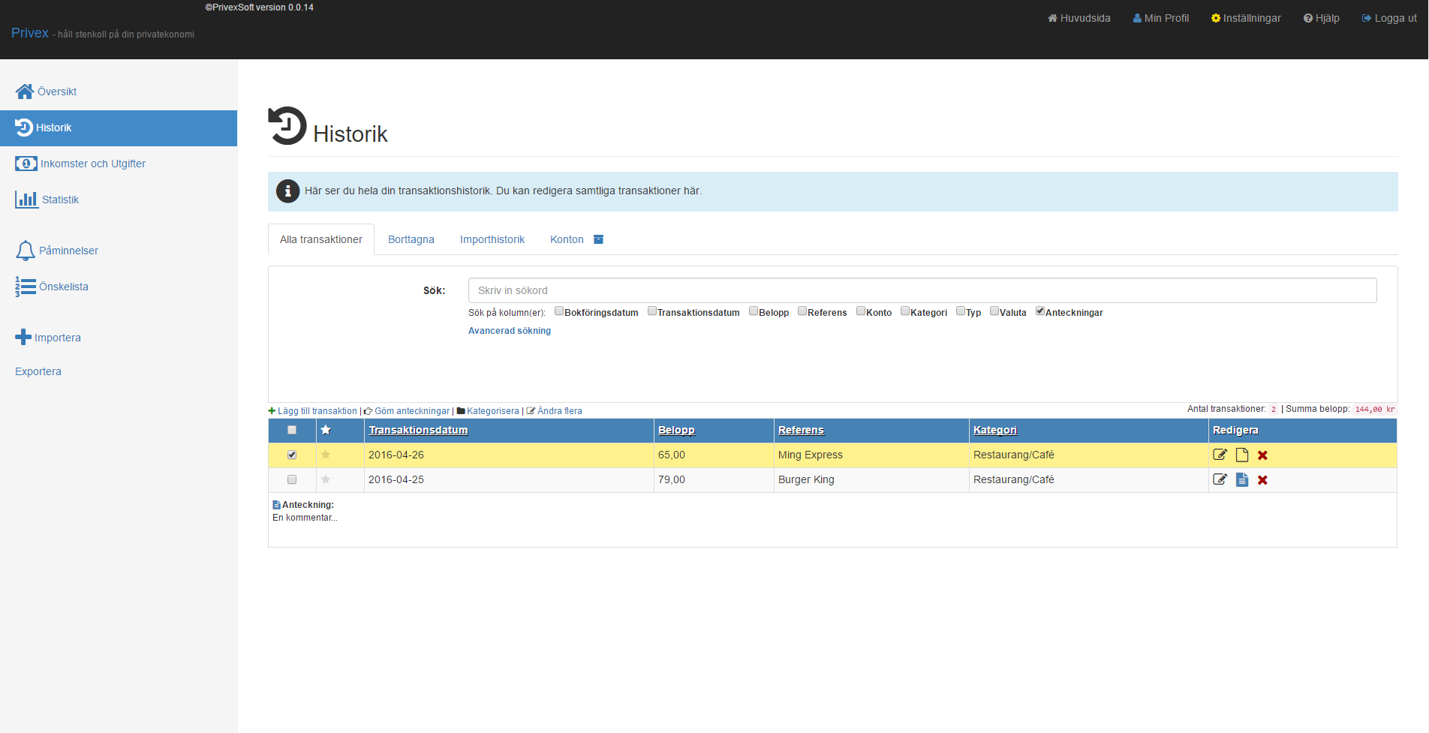Click Logga ut in the top bar
1429x733 pixels.
[1389, 18]
